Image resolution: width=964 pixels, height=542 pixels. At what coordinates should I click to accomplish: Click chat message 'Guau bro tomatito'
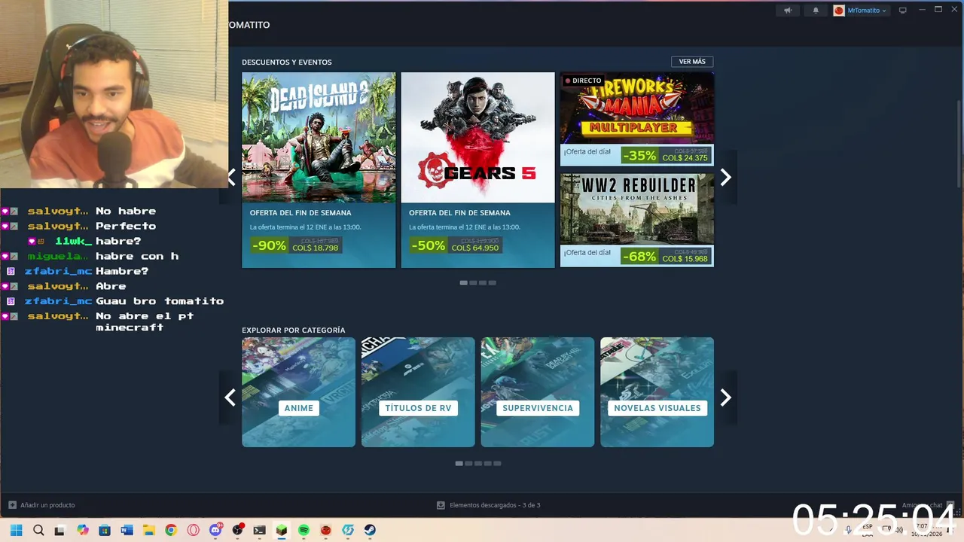pyautogui.click(x=160, y=301)
